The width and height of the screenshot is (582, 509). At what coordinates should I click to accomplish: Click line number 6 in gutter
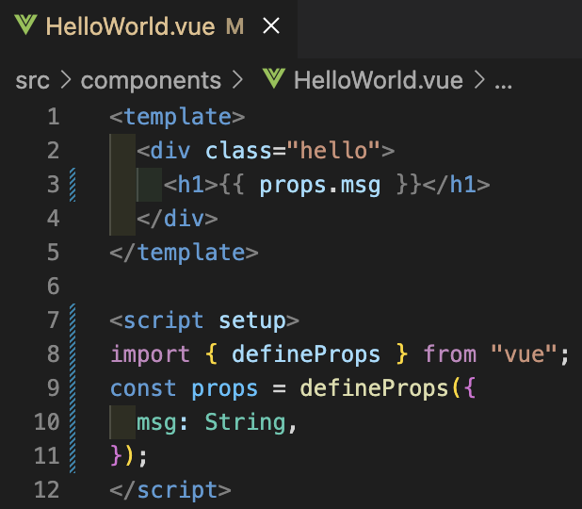click(54, 287)
